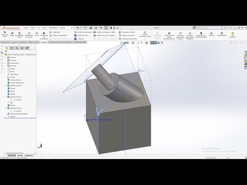This screenshot has height=185, width=247.
Task: Open Propiedades físicas mass properties tool
Action: click(20, 34)
